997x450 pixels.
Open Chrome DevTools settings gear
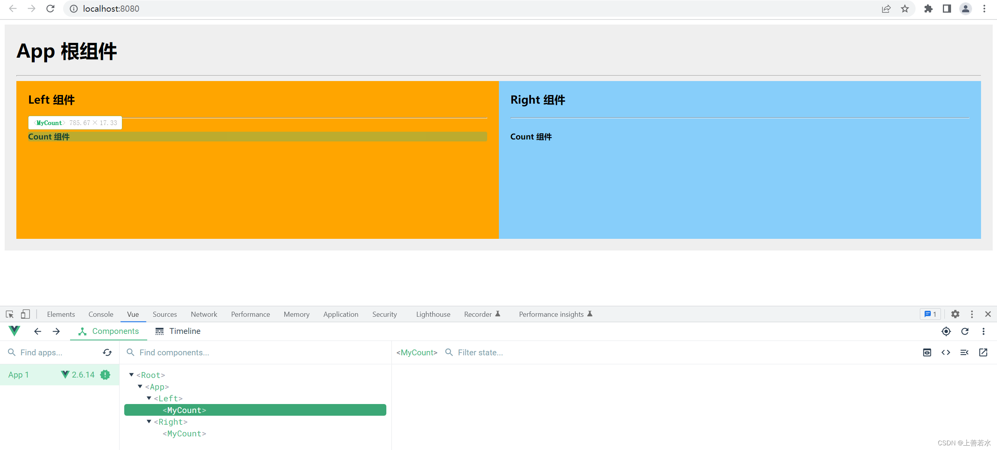955,314
